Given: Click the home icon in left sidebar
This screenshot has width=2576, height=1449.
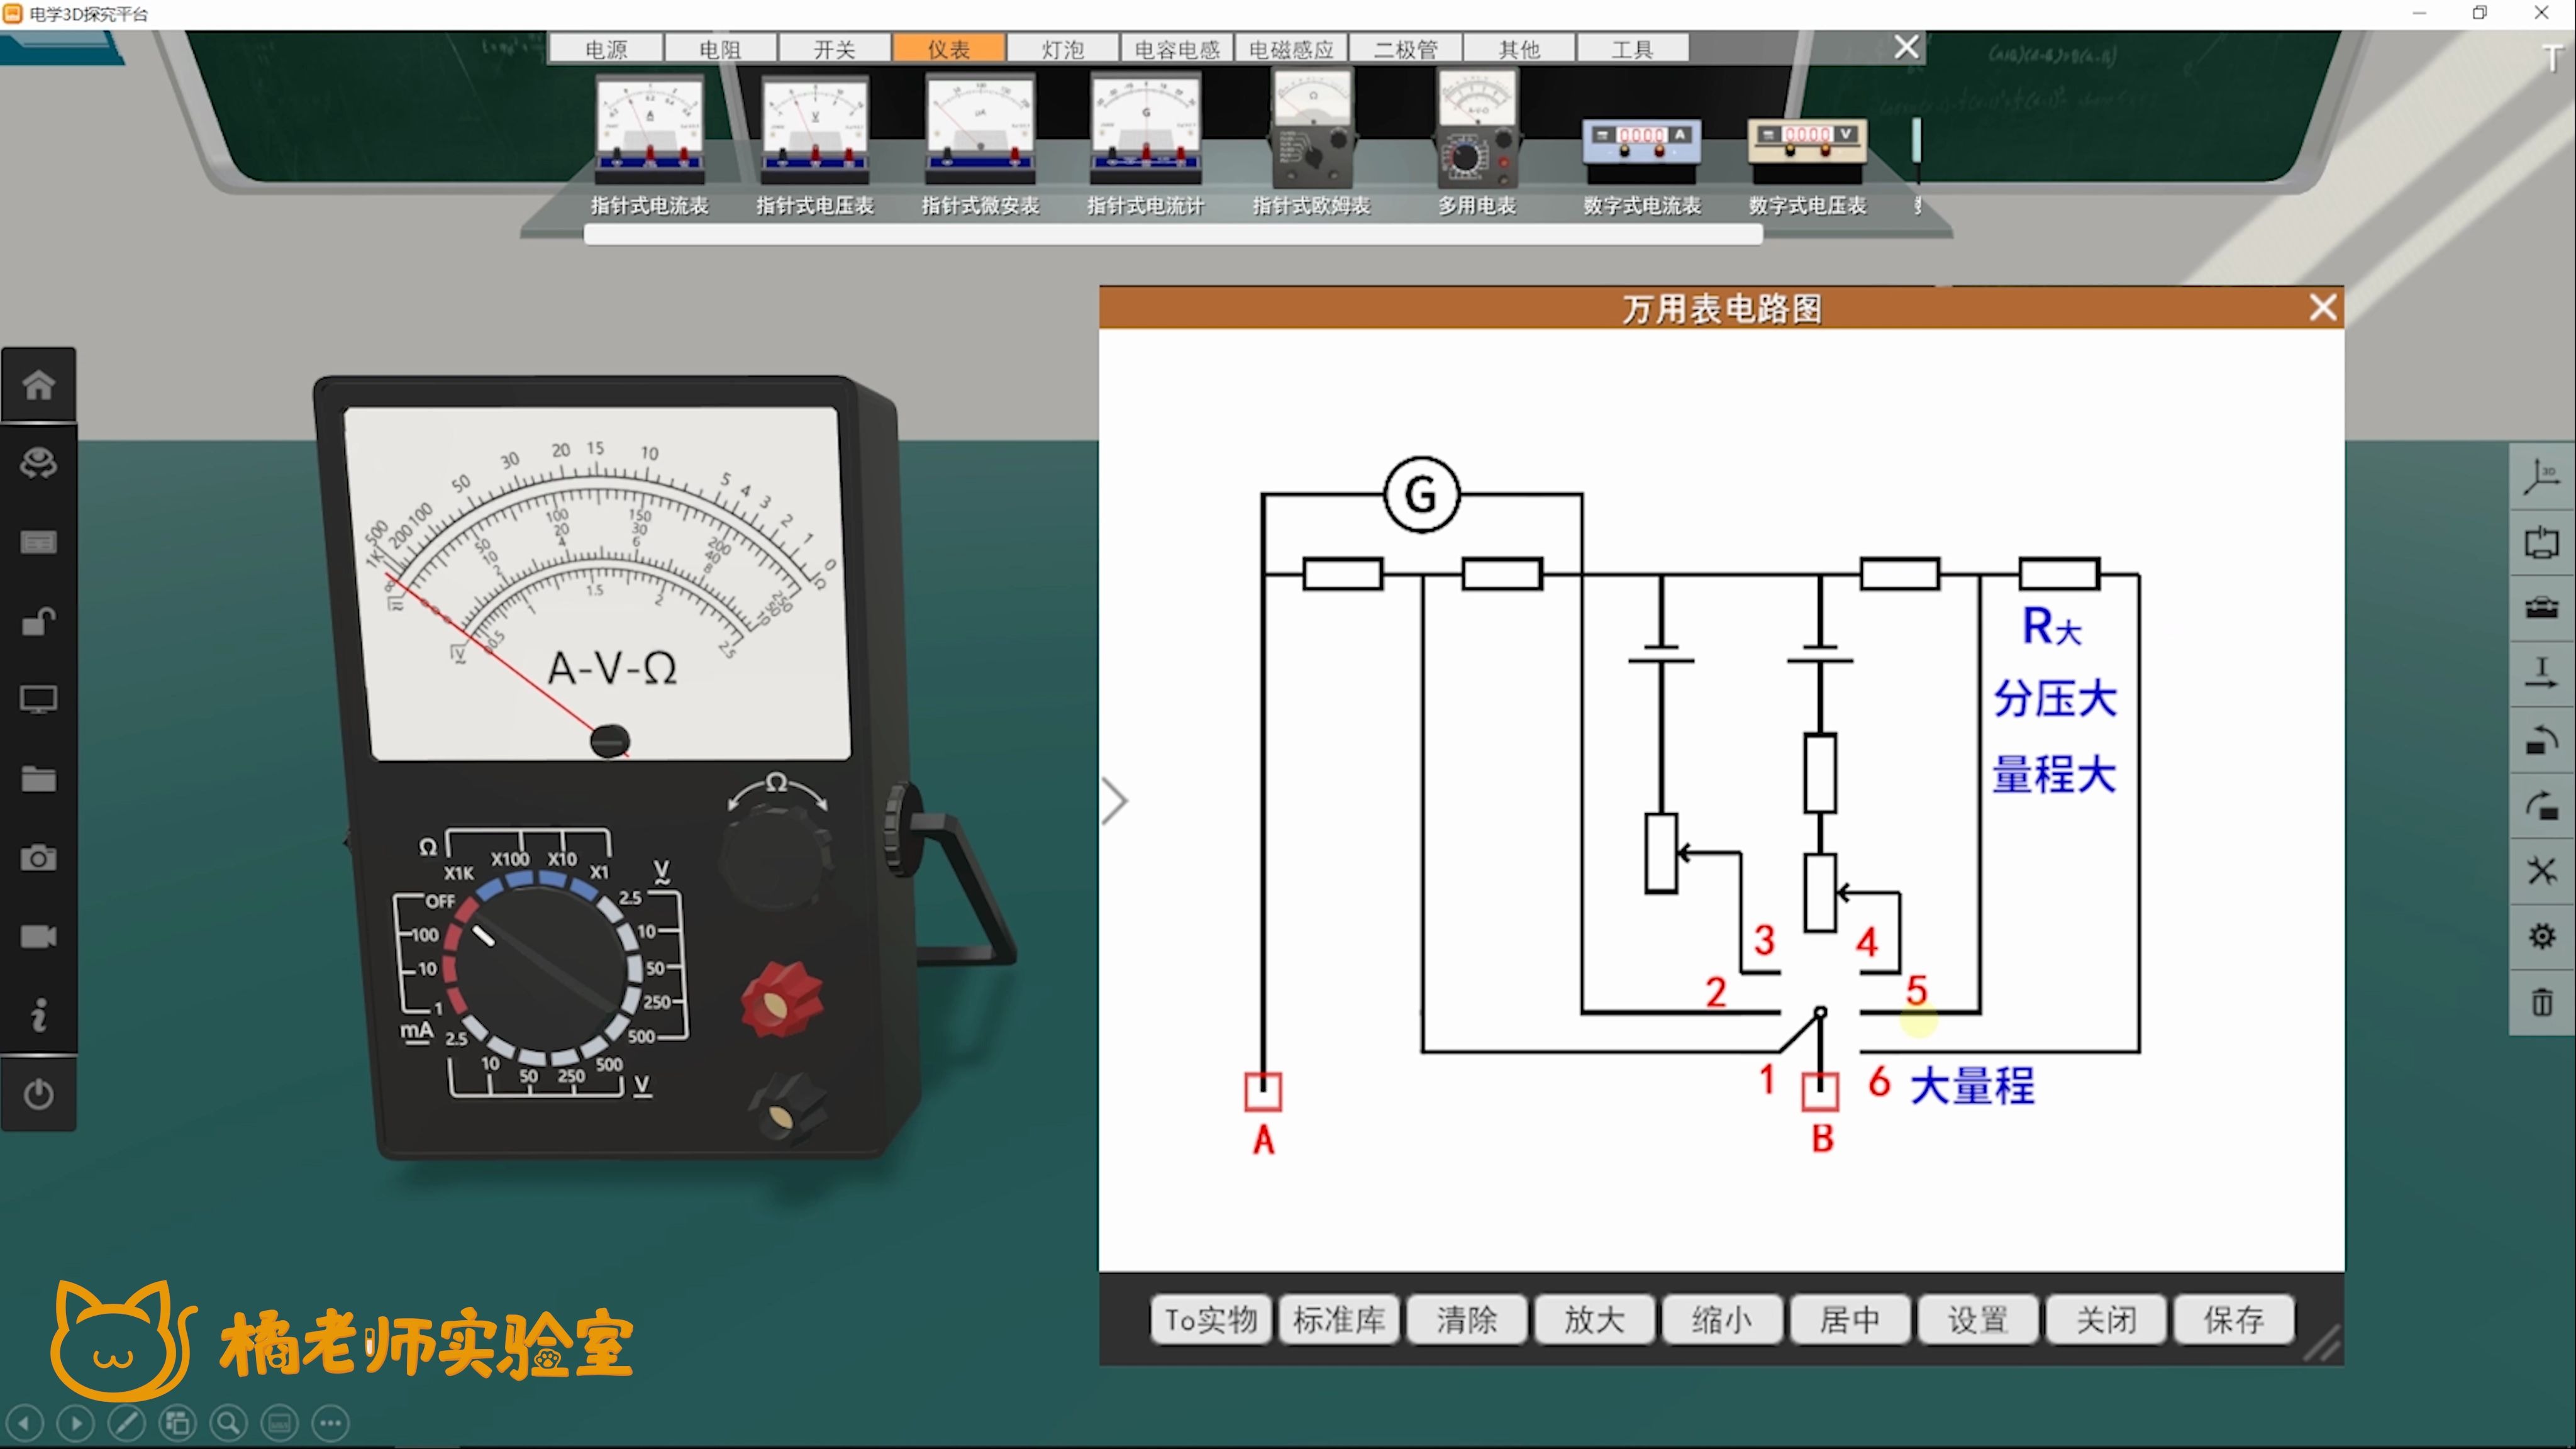Looking at the screenshot, I should [x=38, y=385].
